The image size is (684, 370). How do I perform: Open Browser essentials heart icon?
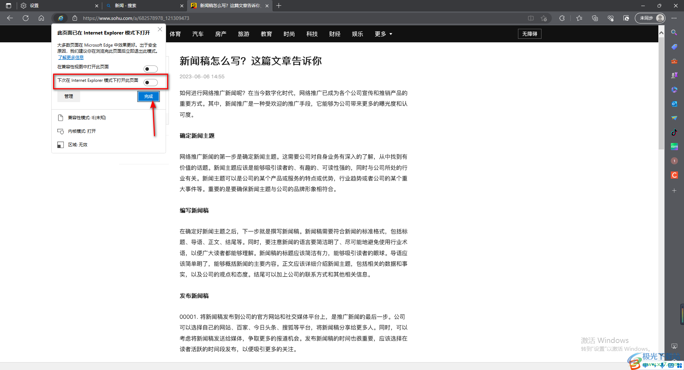click(x=611, y=18)
